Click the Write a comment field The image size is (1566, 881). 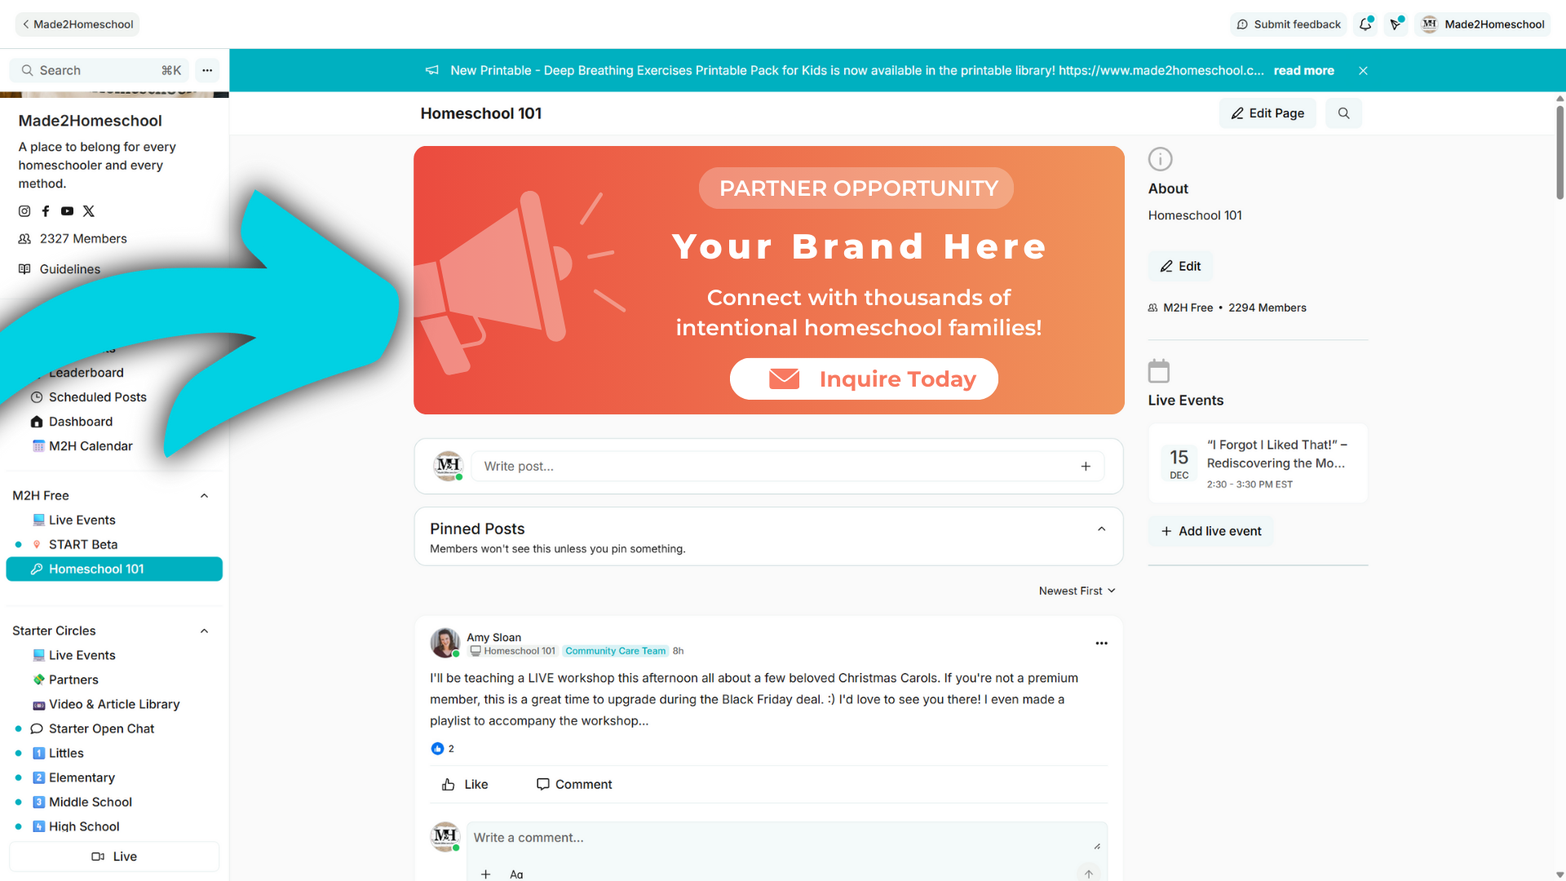pos(775,838)
